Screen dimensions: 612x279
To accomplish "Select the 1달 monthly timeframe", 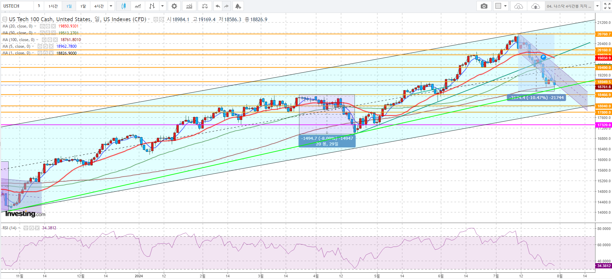I will point(83,6).
